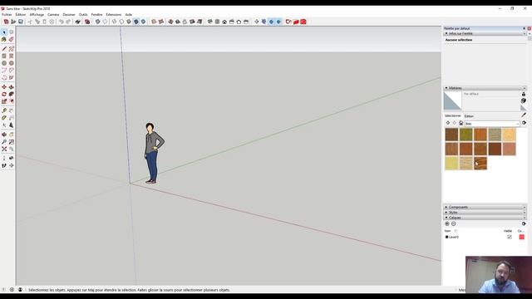Viewport: 532px width, 299px height.
Task: Select the Line pencil tool
Action: [4, 49]
